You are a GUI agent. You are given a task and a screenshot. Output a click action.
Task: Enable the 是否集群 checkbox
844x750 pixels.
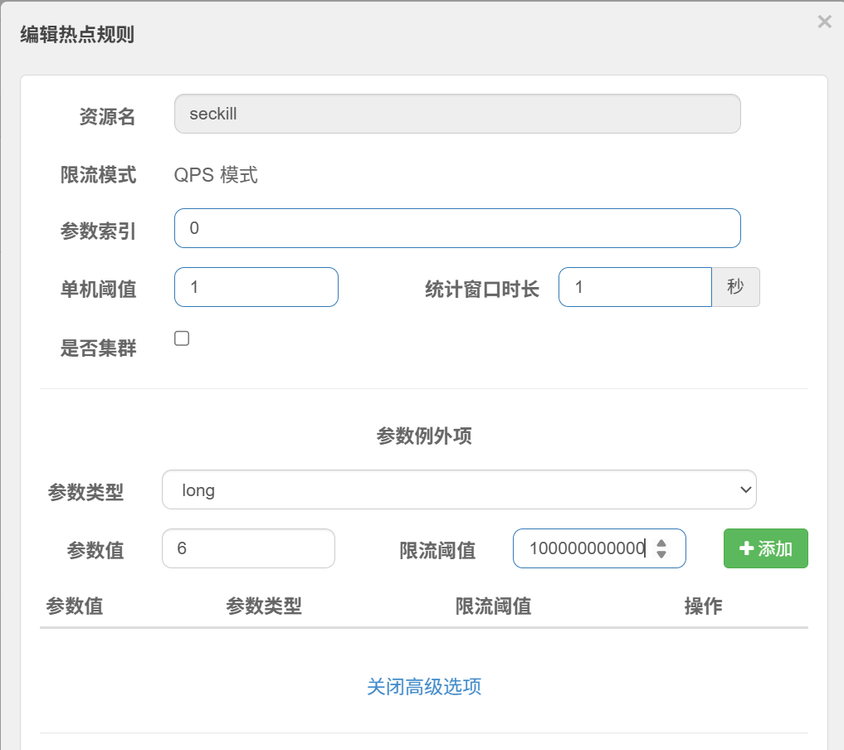coord(182,338)
